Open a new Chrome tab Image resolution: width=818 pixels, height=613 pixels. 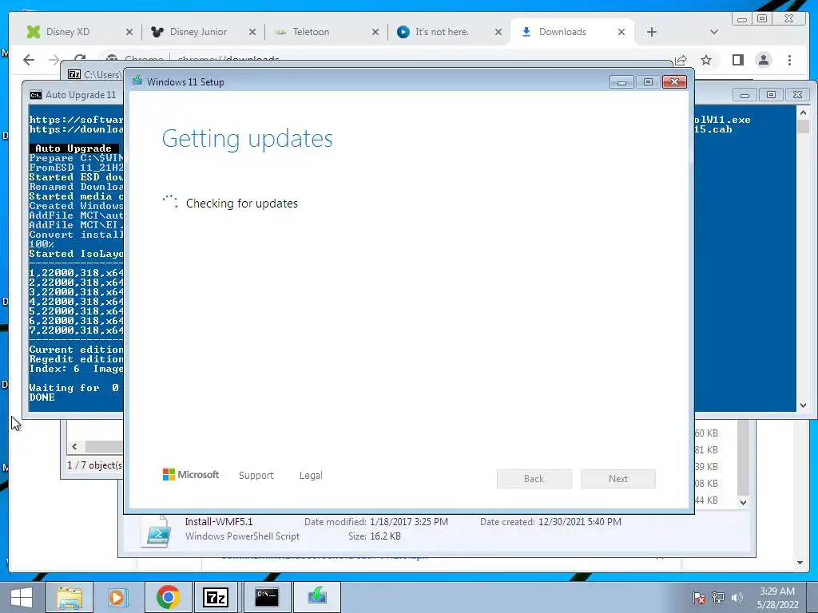(x=652, y=32)
